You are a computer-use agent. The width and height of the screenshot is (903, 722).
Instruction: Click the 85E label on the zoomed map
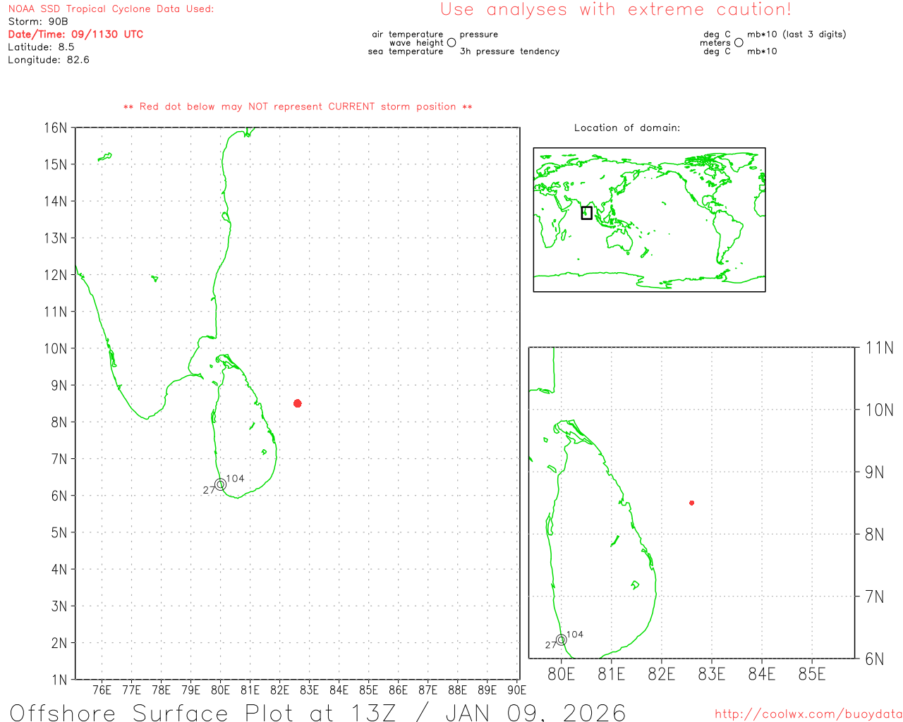811,674
